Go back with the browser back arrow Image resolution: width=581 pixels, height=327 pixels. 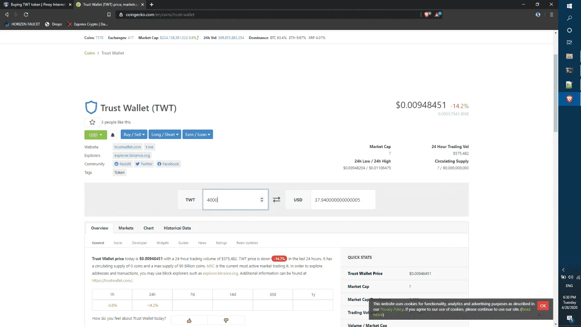(6, 15)
